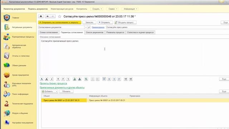Open Навигатор документов
Image resolution: width=229 pixels, height=129 pixels.
tap(14, 9)
